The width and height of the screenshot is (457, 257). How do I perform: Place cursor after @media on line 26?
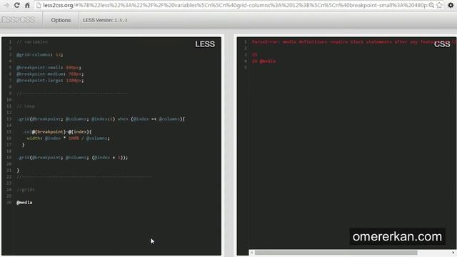[x=33, y=202]
